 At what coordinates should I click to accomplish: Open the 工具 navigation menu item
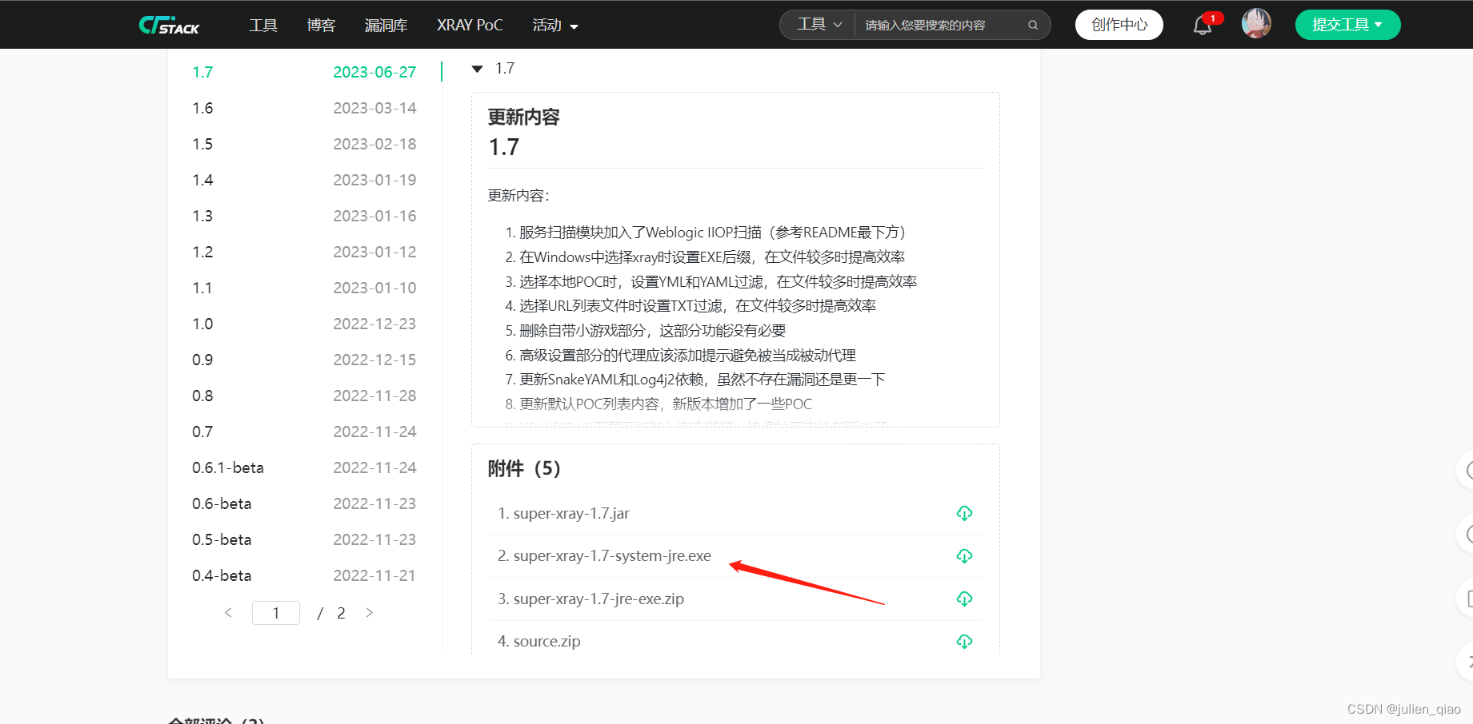[263, 25]
